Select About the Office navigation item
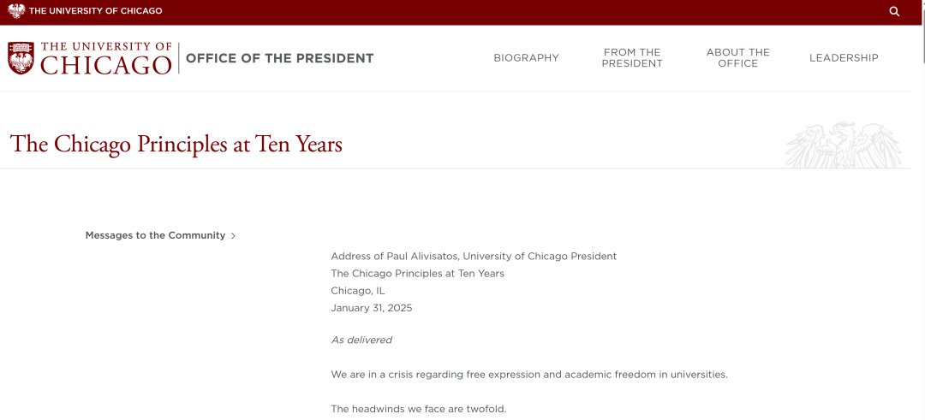The height and width of the screenshot is (420, 925). point(737,58)
